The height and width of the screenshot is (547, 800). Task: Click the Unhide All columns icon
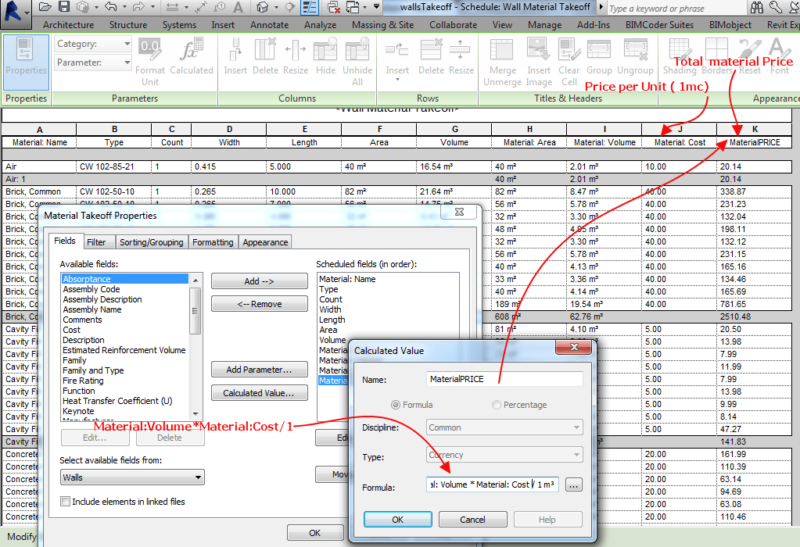pyautogui.click(x=357, y=50)
